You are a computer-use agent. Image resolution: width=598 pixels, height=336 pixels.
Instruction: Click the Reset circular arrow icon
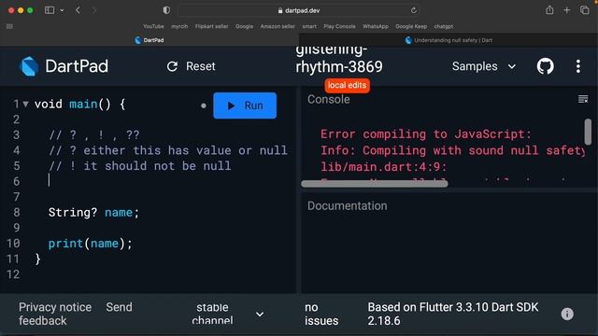tap(172, 66)
